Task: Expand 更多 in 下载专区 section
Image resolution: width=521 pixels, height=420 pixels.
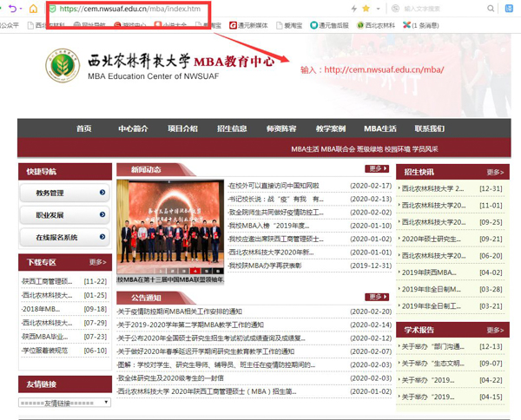Action: [97, 261]
